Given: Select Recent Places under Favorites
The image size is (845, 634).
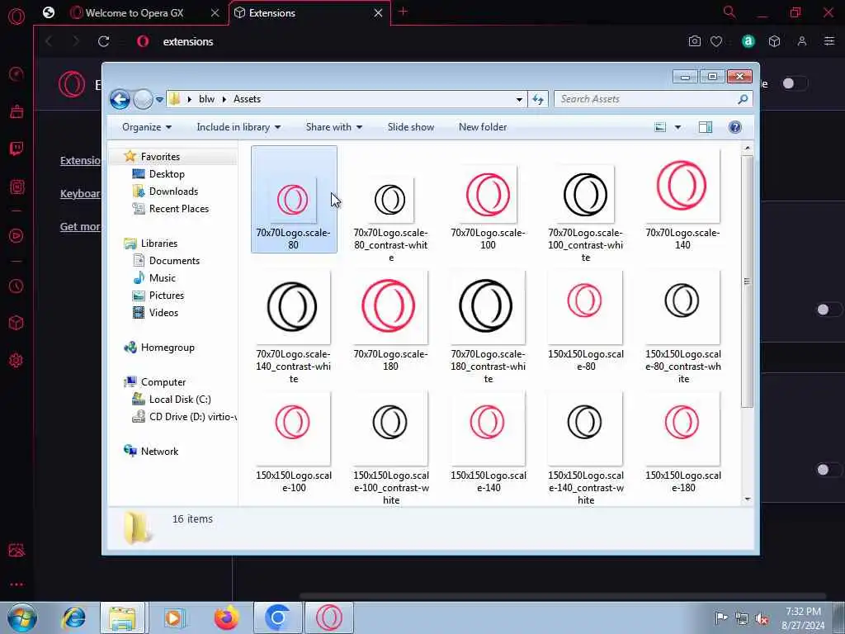Looking at the screenshot, I should [179, 209].
